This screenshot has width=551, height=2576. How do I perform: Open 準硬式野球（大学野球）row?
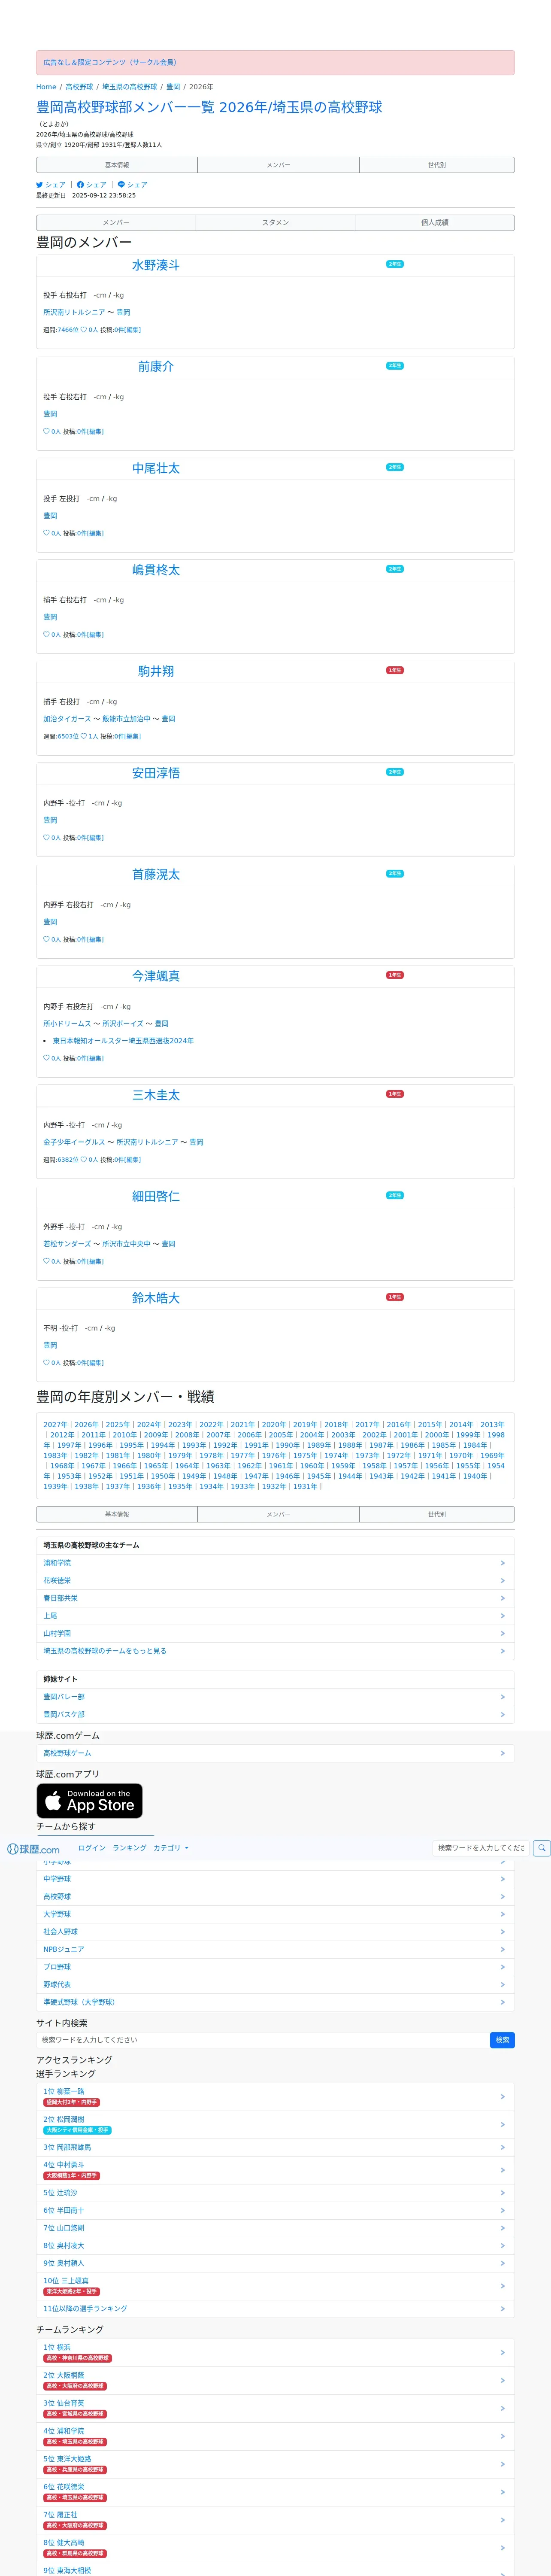pyautogui.click(x=275, y=2002)
